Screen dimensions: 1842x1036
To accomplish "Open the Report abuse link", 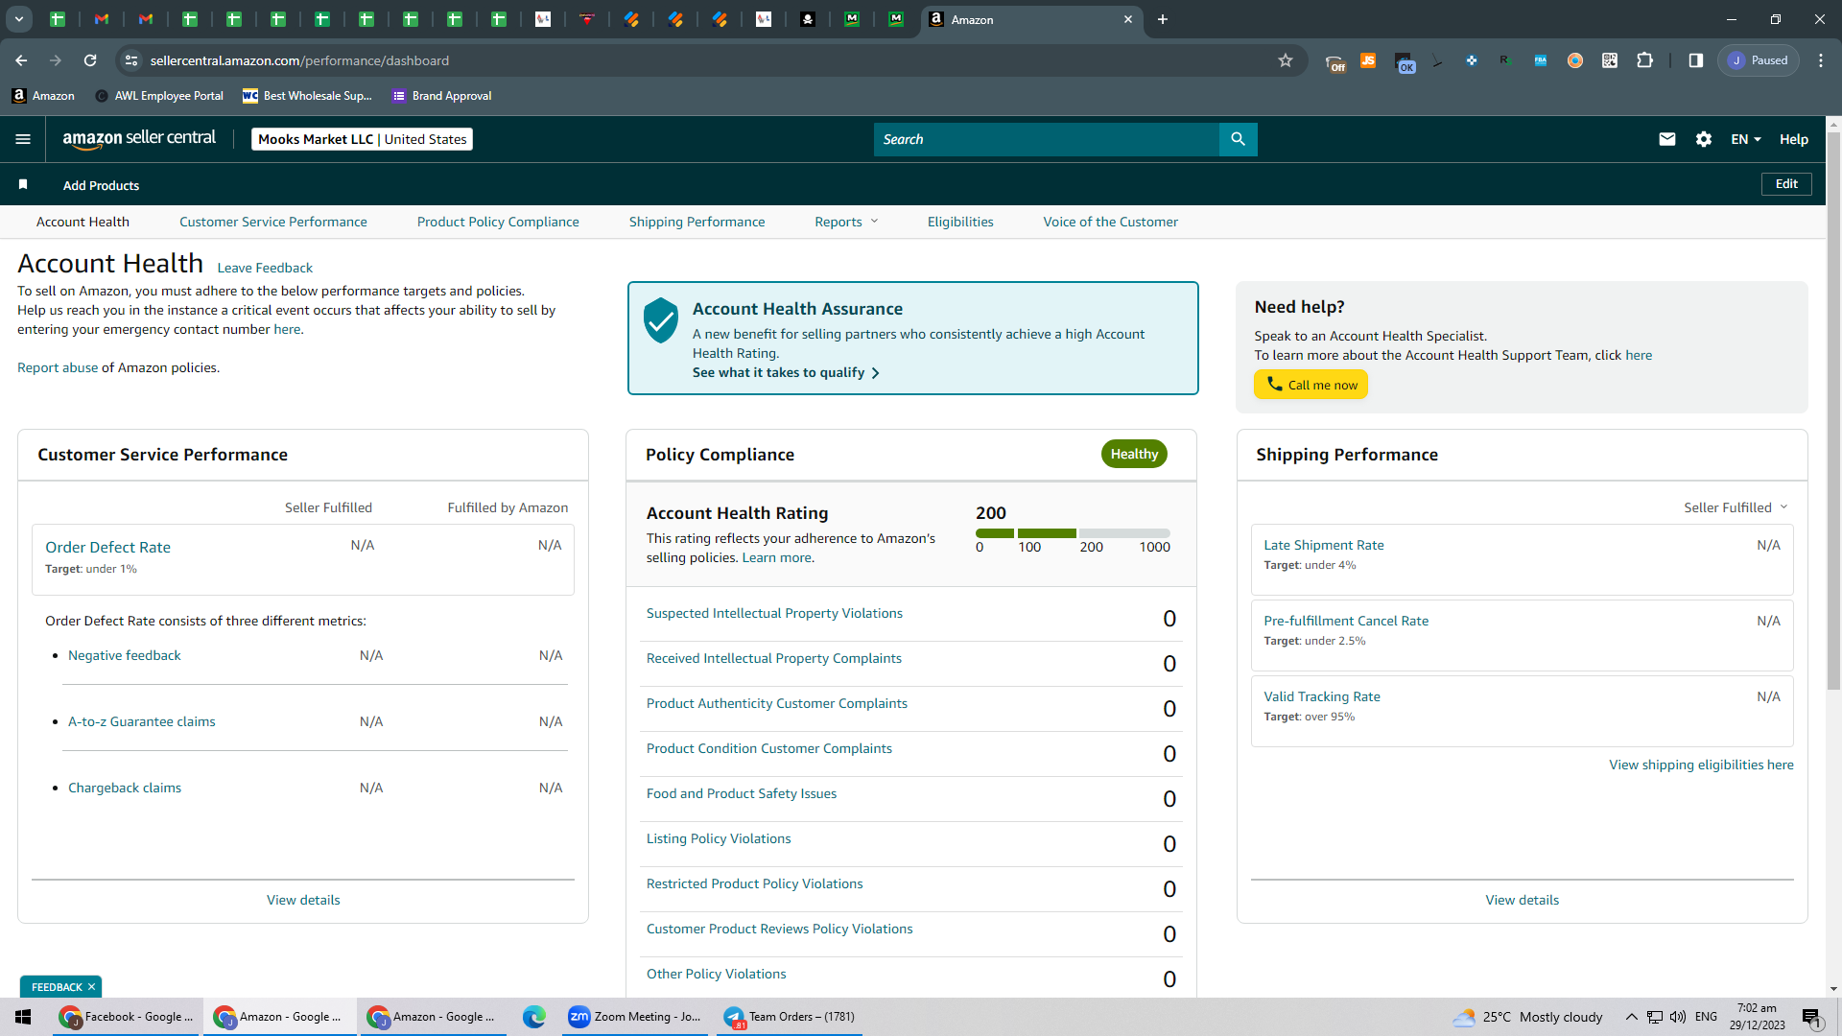I will (58, 367).
